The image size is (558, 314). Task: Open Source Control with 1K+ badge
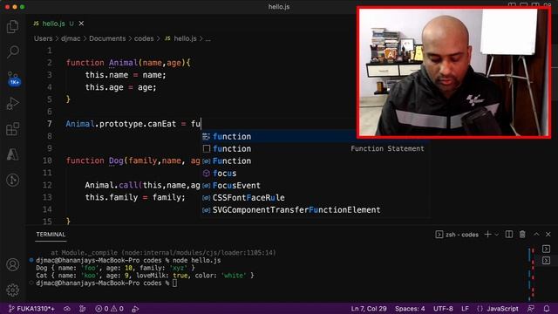13,78
